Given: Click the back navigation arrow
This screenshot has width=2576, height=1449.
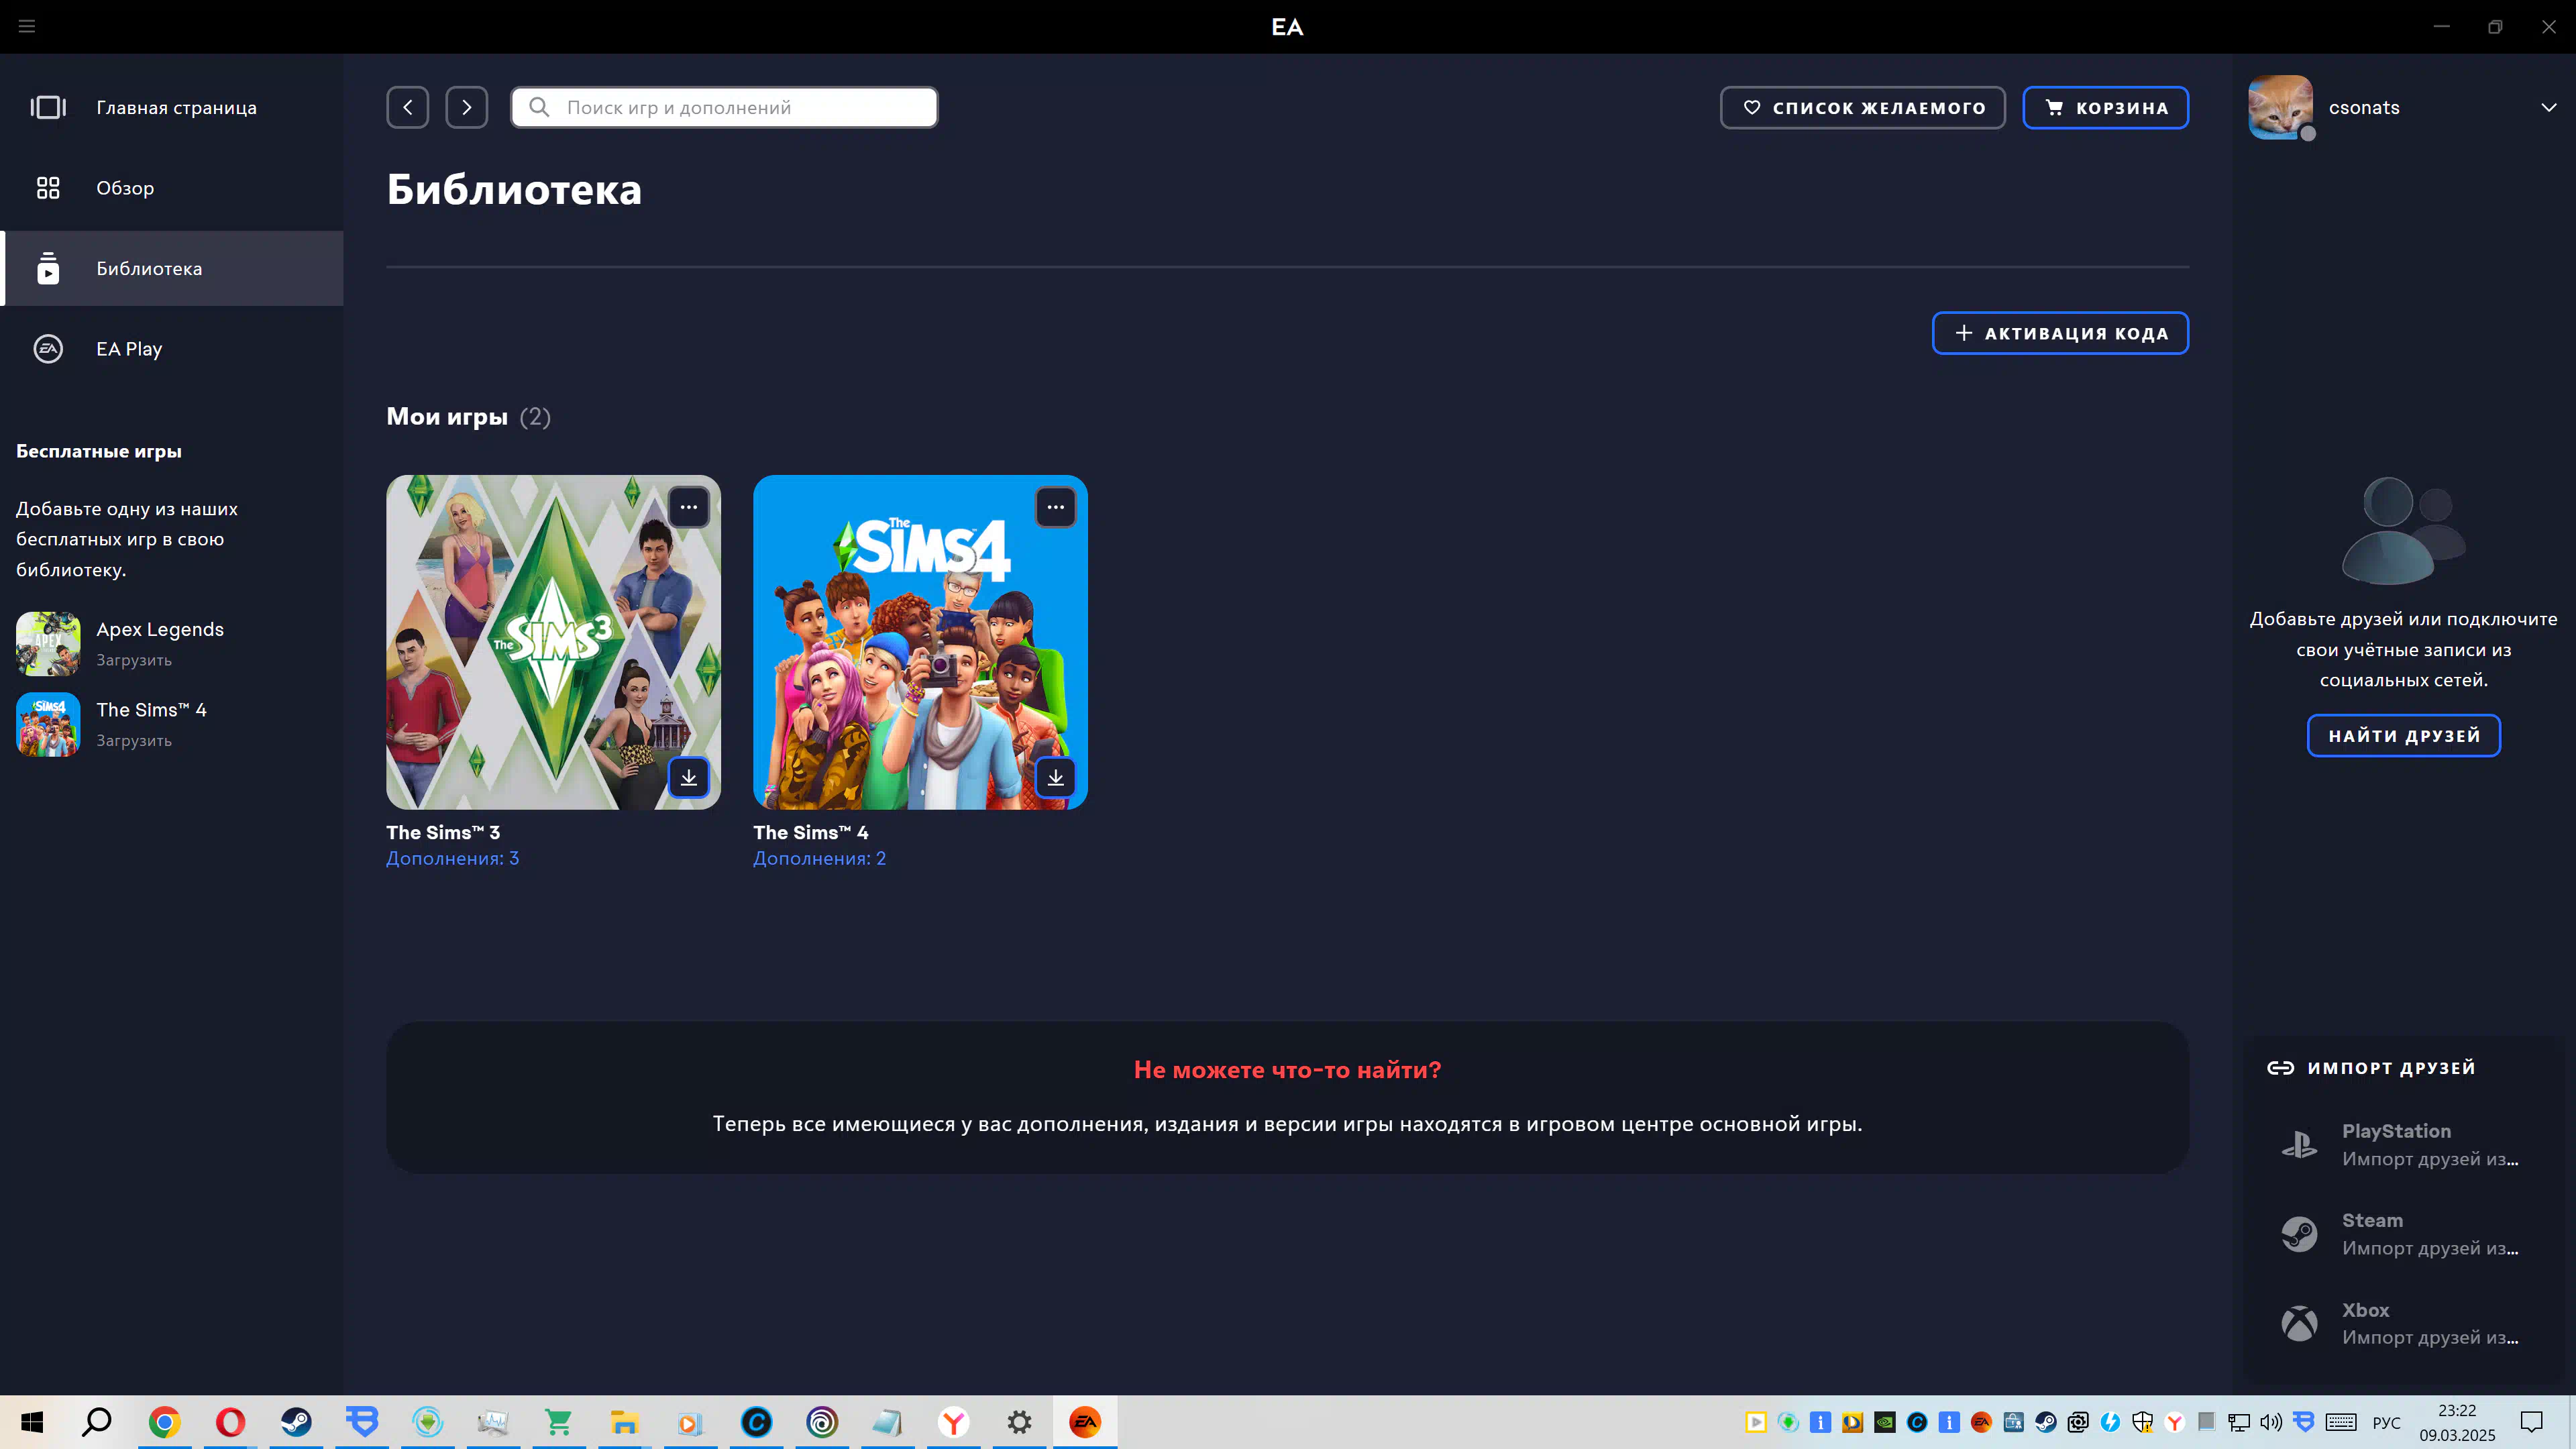Looking at the screenshot, I should 408,107.
